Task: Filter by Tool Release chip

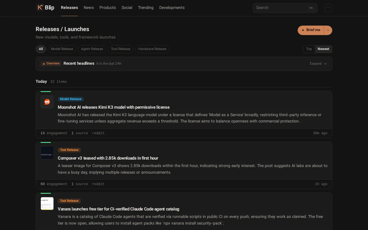Action: (x=120, y=49)
